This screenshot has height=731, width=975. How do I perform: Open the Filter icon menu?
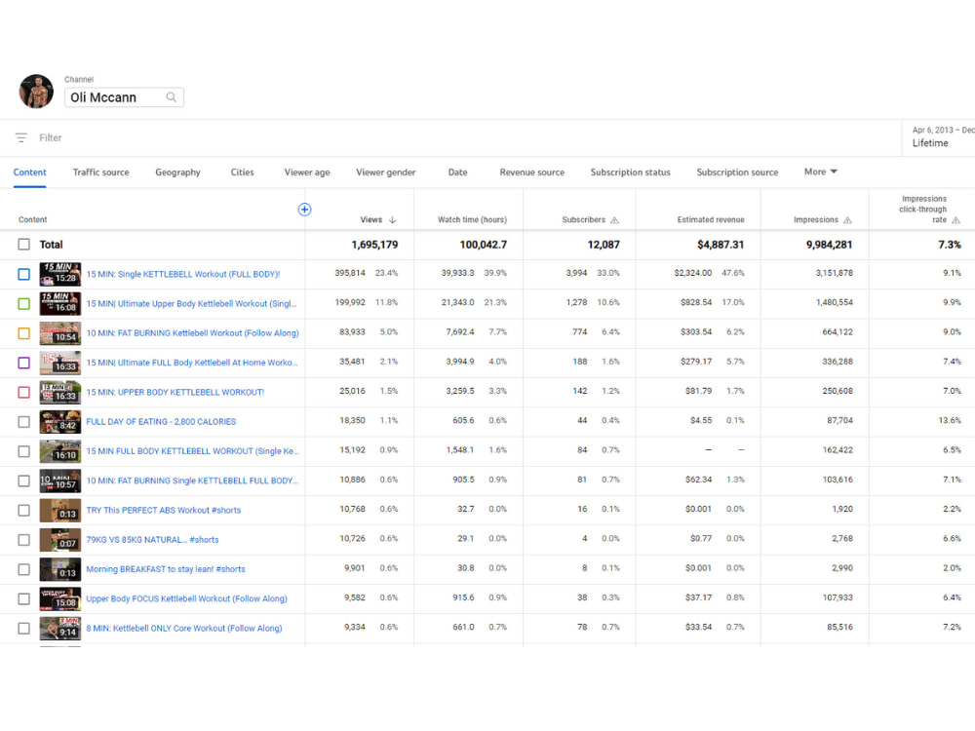tap(21, 137)
